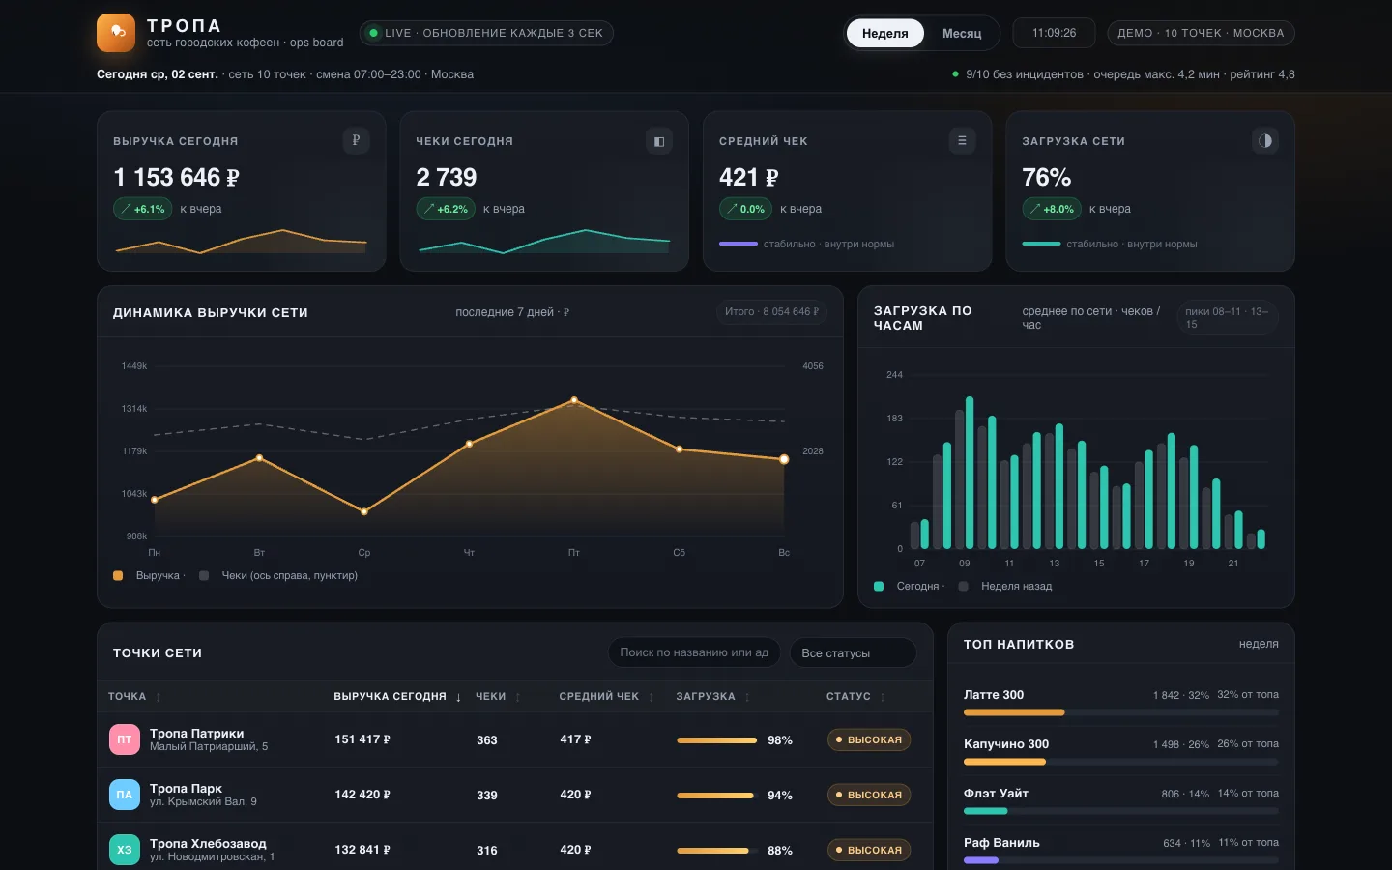Click the ПТ avatar of Тропа Патрики
The width and height of the screenshot is (1392, 870).
(x=125, y=739)
